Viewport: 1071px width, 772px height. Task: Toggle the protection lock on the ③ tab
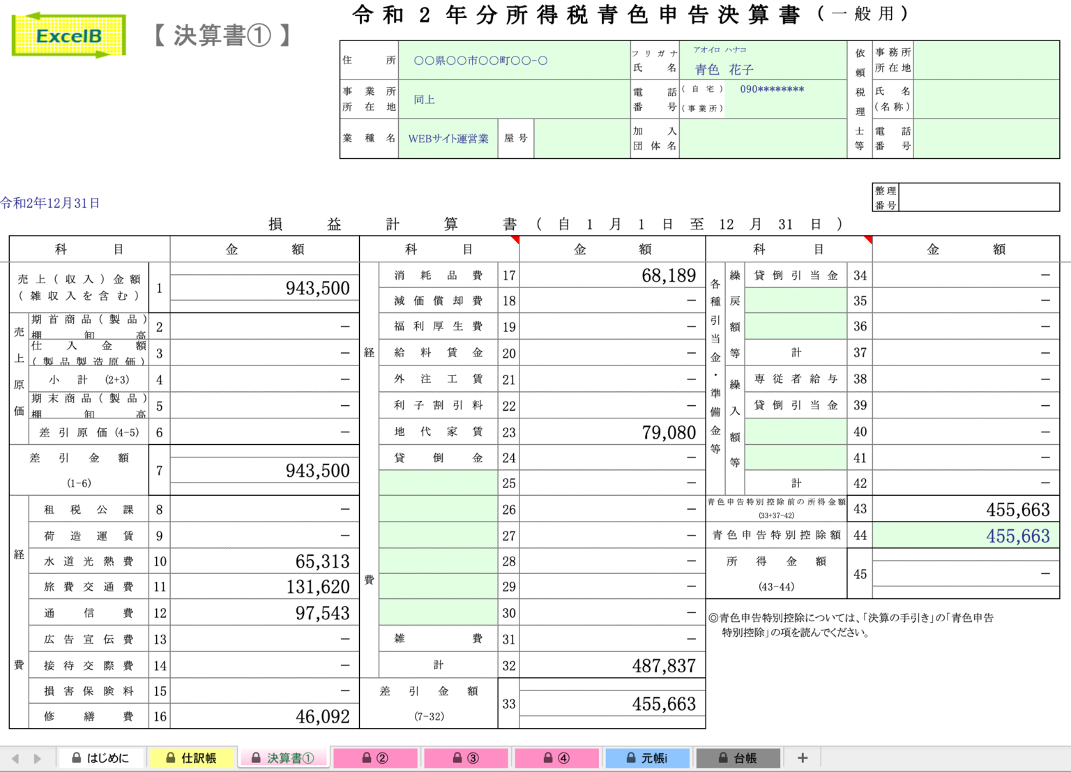(x=457, y=757)
